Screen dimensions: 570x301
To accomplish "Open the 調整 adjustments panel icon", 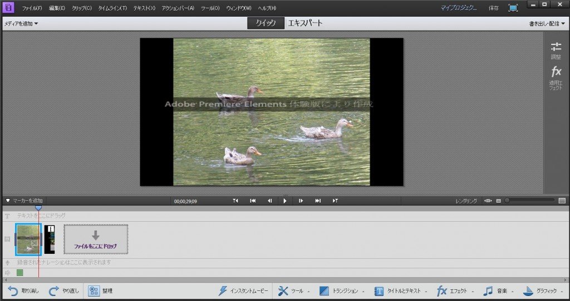I will 556,51.
